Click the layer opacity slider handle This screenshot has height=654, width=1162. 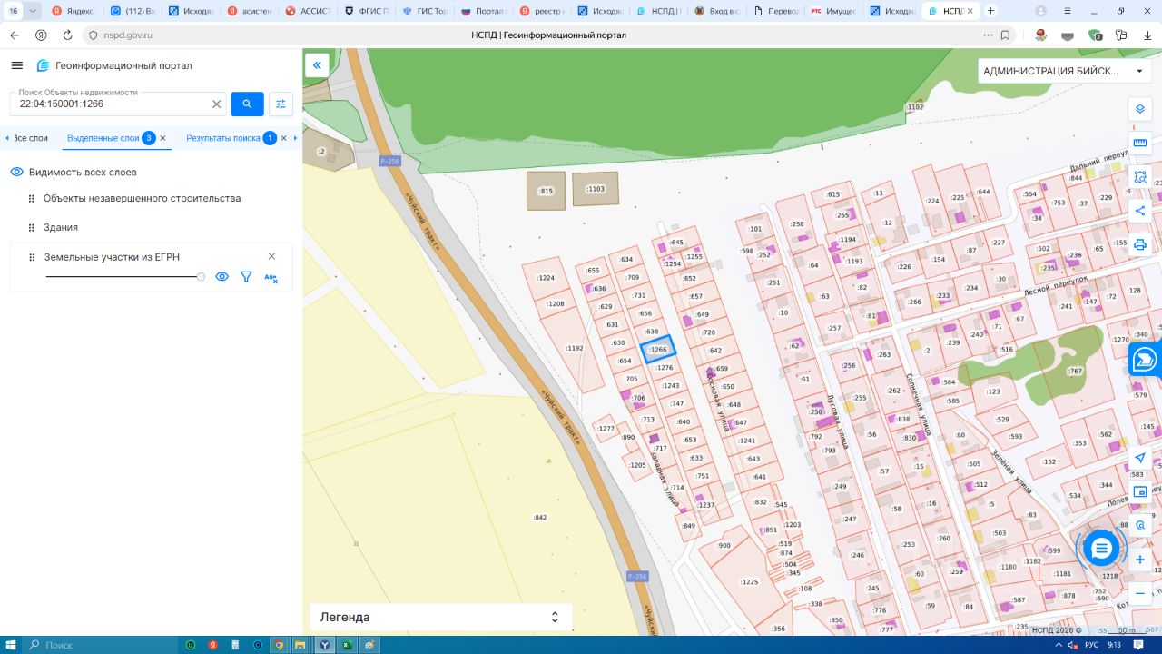tap(201, 276)
